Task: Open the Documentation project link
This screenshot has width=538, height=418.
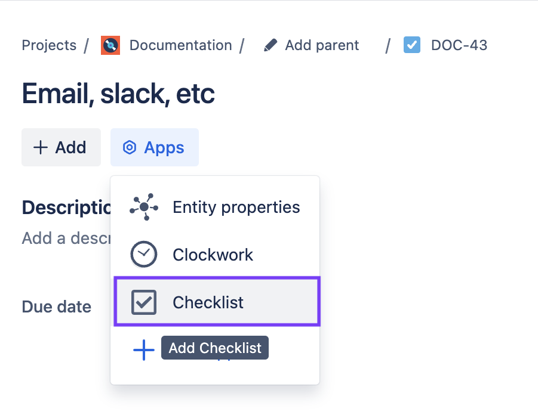Action: point(181,45)
